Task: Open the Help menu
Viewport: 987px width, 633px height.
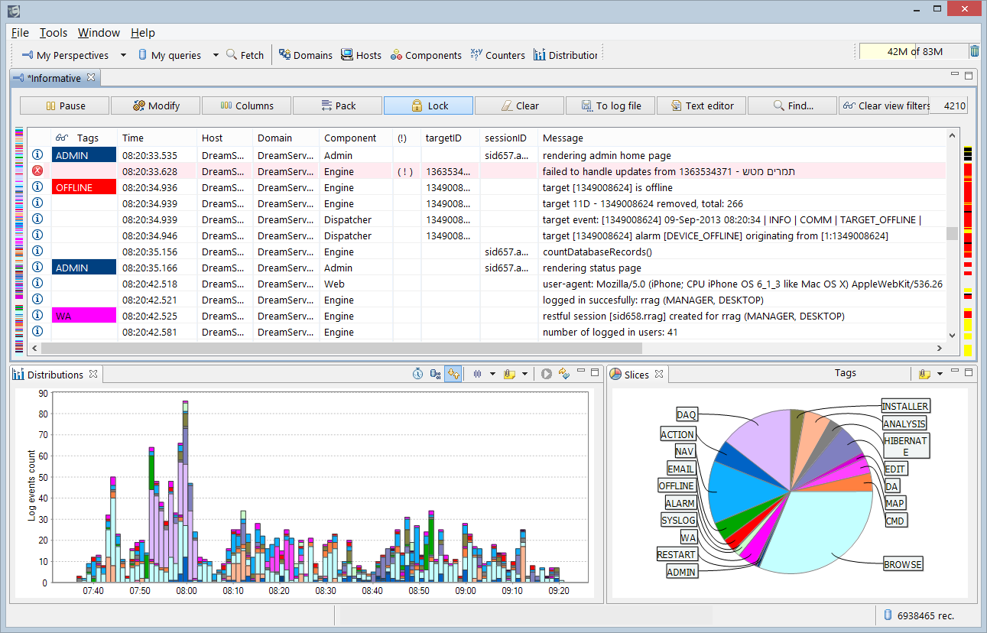Action: (x=142, y=33)
